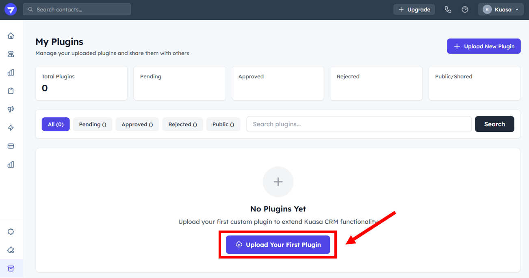This screenshot has width=529, height=278.
Task: Click the puzzle piece plugins icon
Action: click(11, 250)
